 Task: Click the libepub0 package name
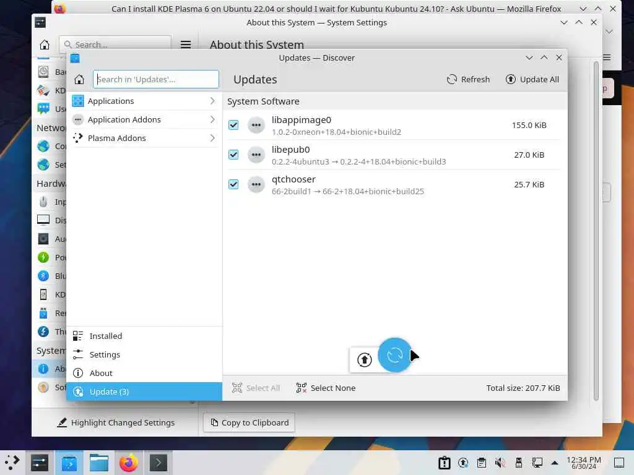(x=291, y=150)
